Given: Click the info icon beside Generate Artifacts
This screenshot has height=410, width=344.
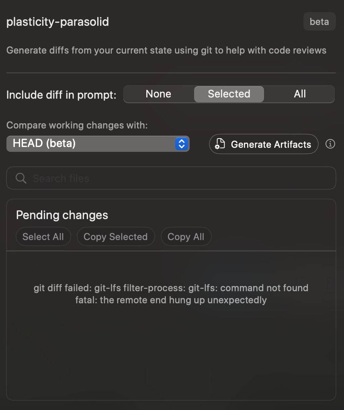Looking at the screenshot, I should tap(330, 144).
